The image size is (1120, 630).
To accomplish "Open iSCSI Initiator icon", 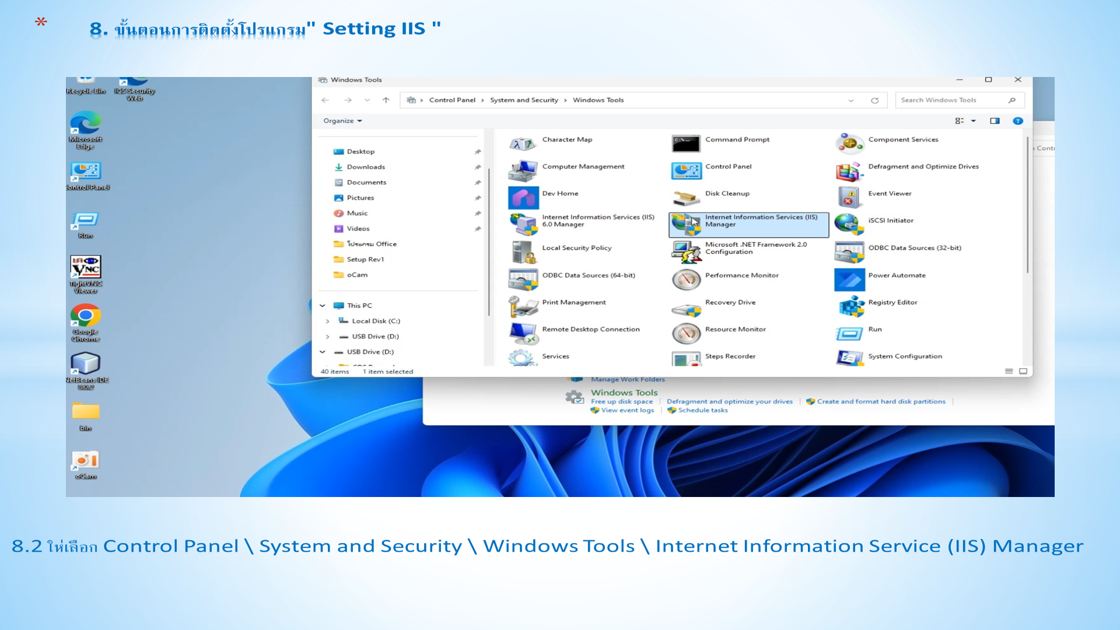I will (x=849, y=224).
